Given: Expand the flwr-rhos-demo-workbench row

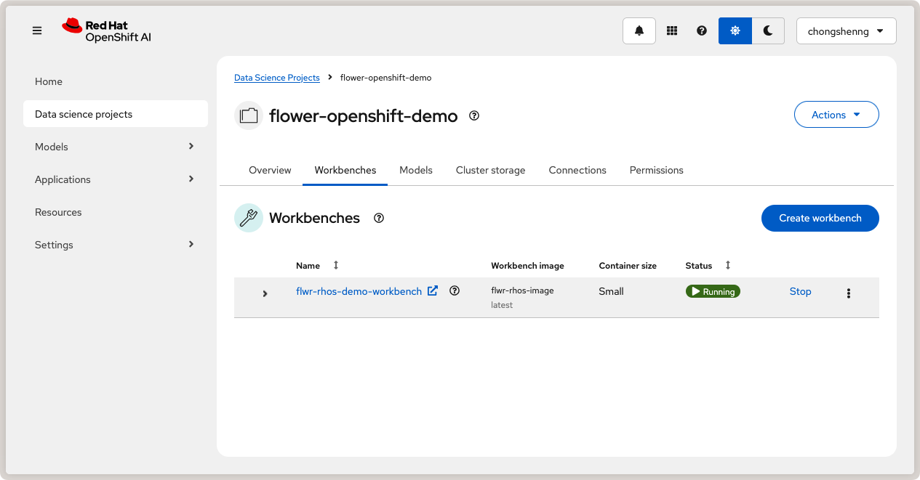Looking at the screenshot, I should [265, 294].
